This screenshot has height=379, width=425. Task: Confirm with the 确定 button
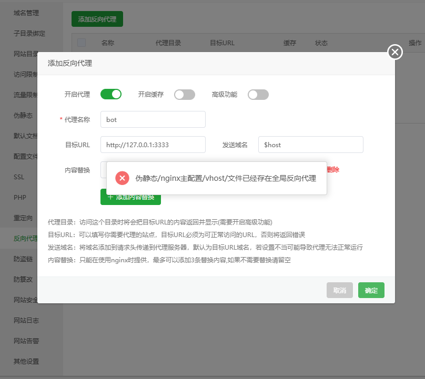(x=371, y=290)
